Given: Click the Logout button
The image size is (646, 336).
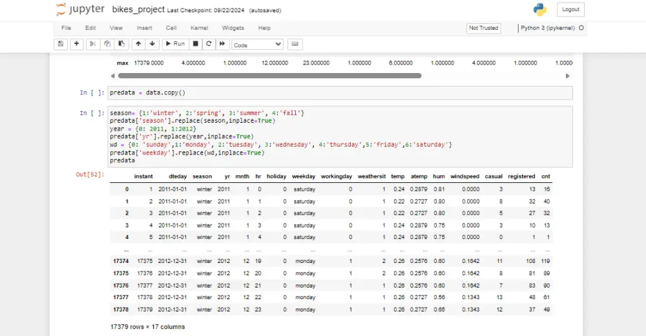Looking at the screenshot, I should click(570, 10).
